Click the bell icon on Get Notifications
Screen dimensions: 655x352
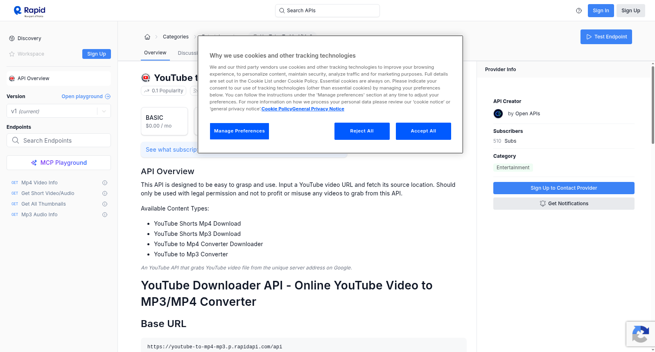[543, 204]
